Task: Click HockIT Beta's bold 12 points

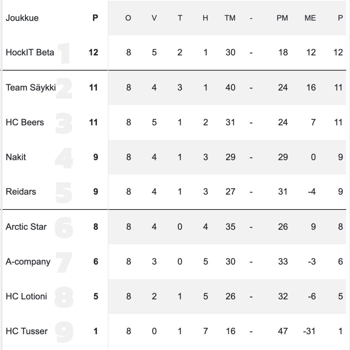Action: tap(93, 52)
